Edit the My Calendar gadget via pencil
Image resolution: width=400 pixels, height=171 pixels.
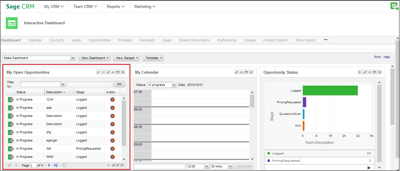tap(236, 72)
